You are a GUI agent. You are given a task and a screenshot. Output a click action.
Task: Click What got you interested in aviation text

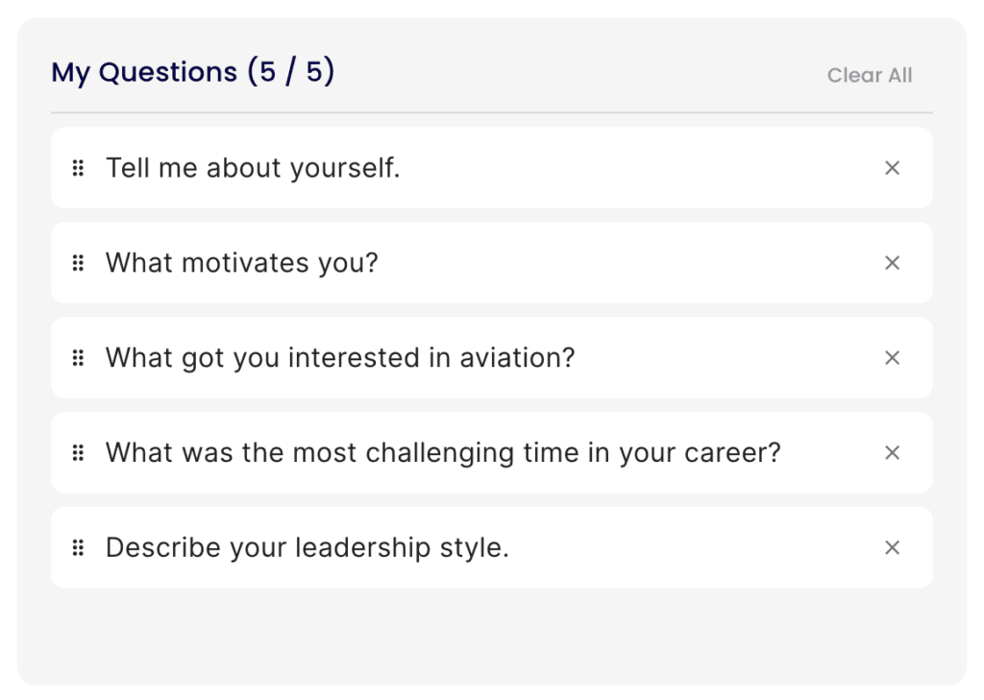click(x=340, y=358)
